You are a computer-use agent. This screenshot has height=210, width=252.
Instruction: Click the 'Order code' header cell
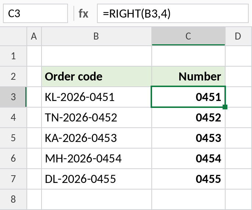(x=96, y=76)
